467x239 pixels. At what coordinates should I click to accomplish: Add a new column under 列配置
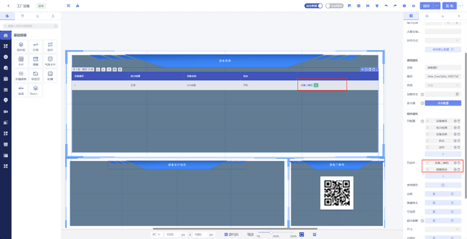pos(443,154)
